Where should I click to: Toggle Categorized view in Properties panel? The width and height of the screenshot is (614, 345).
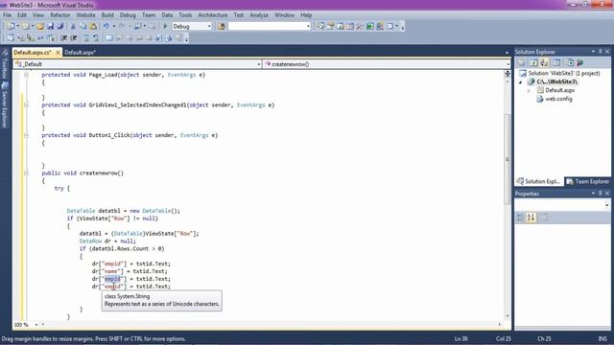coord(520,218)
